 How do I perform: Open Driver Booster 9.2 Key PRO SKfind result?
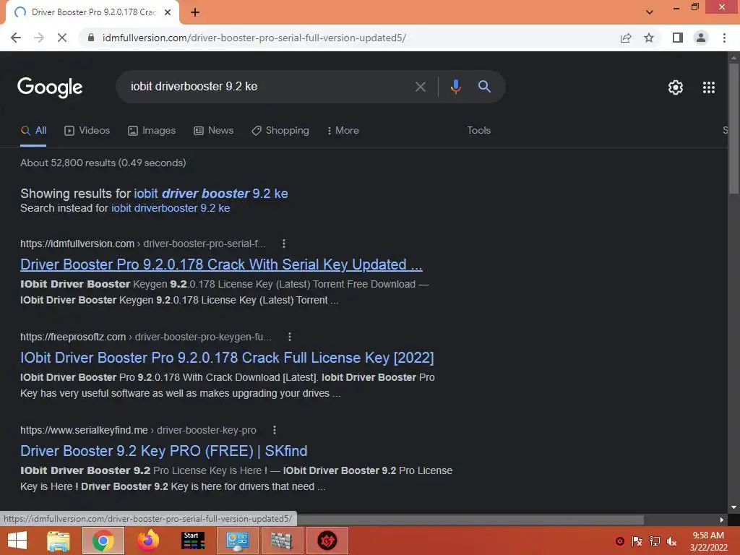[163, 451]
